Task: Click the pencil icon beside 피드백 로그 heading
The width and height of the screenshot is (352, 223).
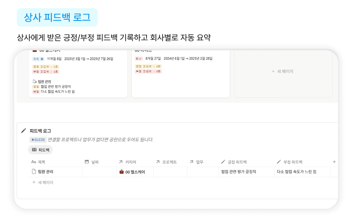Action: pos(24,131)
